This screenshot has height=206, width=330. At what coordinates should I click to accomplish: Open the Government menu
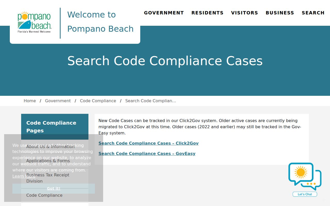[164, 13]
